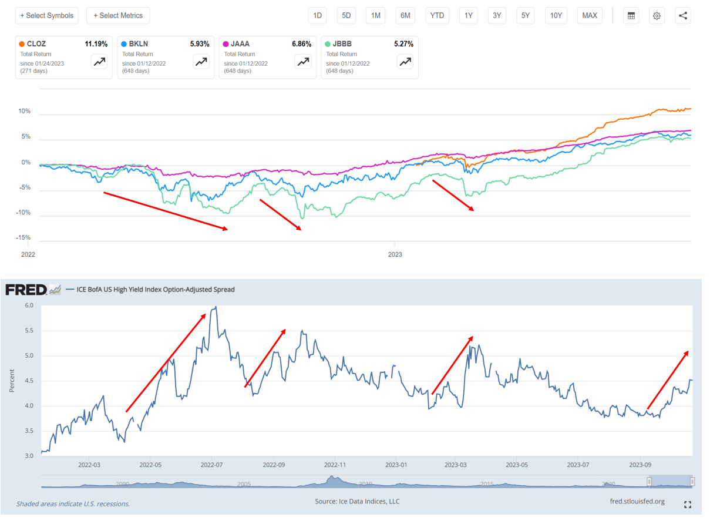The image size is (710, 524).
Task: Open the CLOZ sparkline chart icon
Action: point(99,61)
